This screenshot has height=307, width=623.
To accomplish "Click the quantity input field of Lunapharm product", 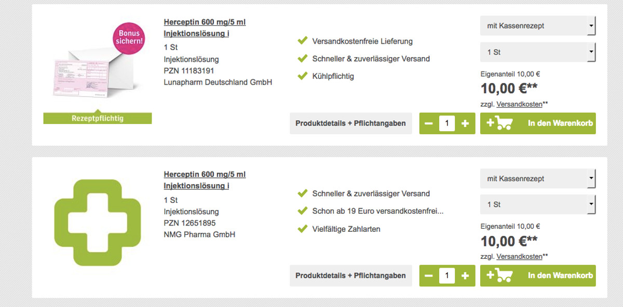I will pyautogui.click(x=447, y=123).
